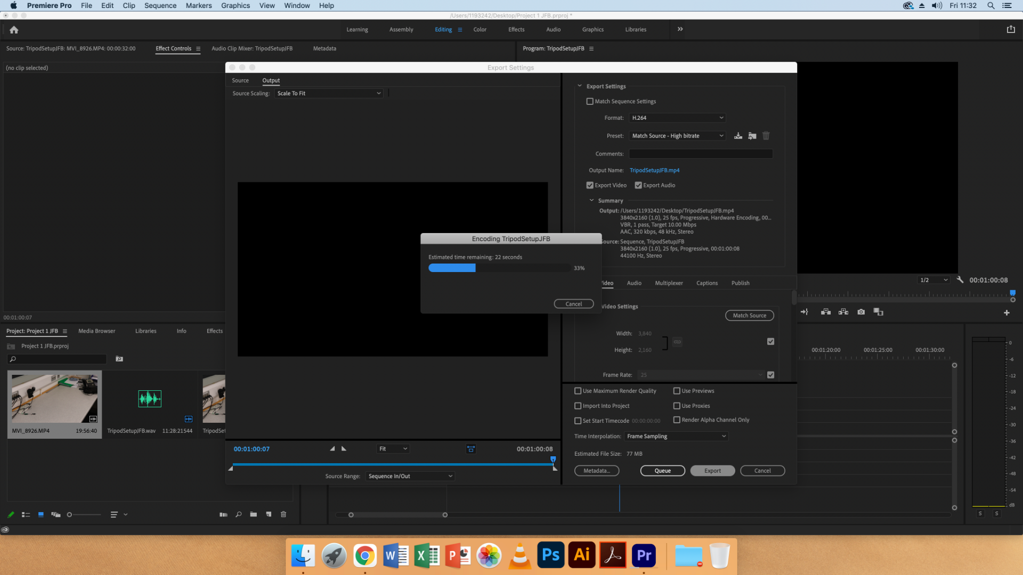Create a New Bin in the Project panel
Image resolution: width=1023 pixels, height=575 pixels.
(253, 514)
